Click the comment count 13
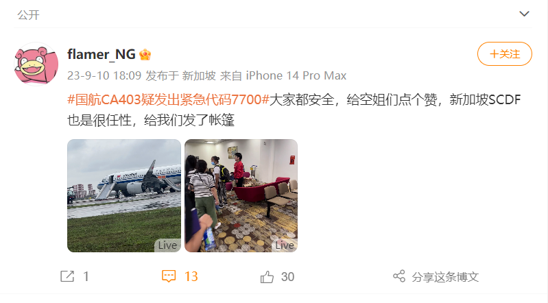Screen dimensions: 548x303 point(191,277)
